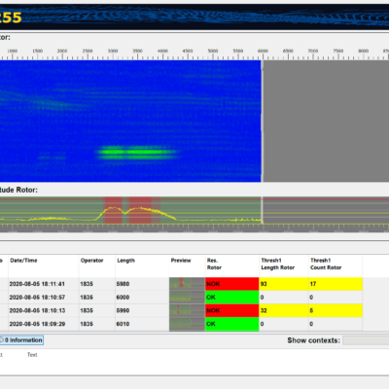The image size is (389, 389).
Task: Select the row dated 2020-08-05 18:09:29
Action: click(181, 324)
